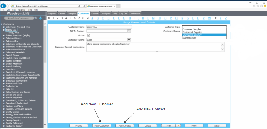This screenshot has width=267, height=129.
Task: Select the Bashirian Inc customer
Action: click(12, 86)
